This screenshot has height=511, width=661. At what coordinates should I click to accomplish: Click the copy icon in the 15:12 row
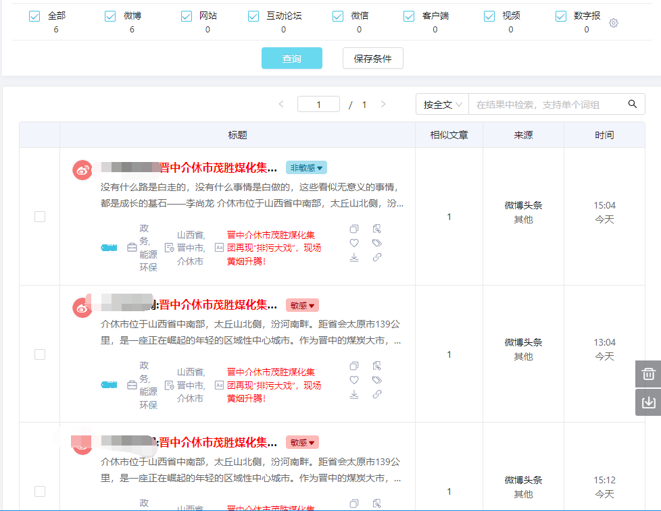[x=354, y=503]
